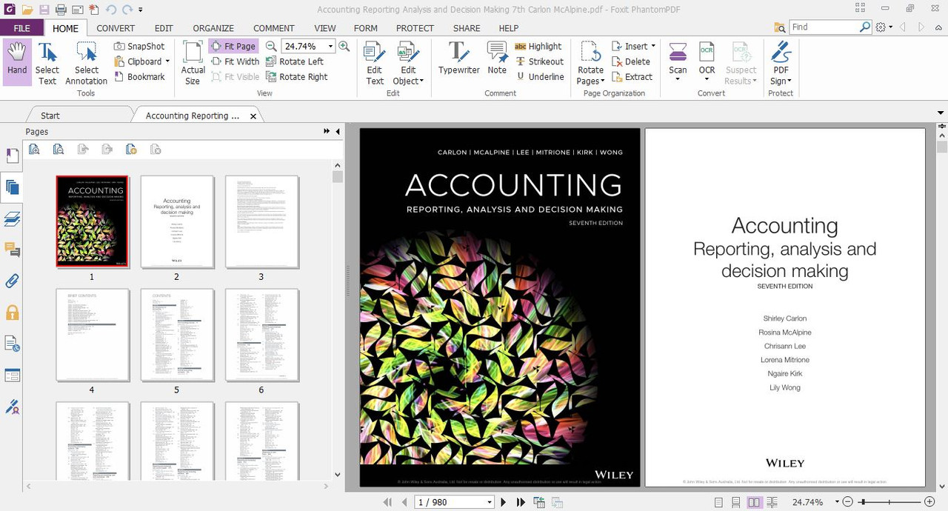Click the zoom out magnifier in ribbon

click(x=271, y=46)
